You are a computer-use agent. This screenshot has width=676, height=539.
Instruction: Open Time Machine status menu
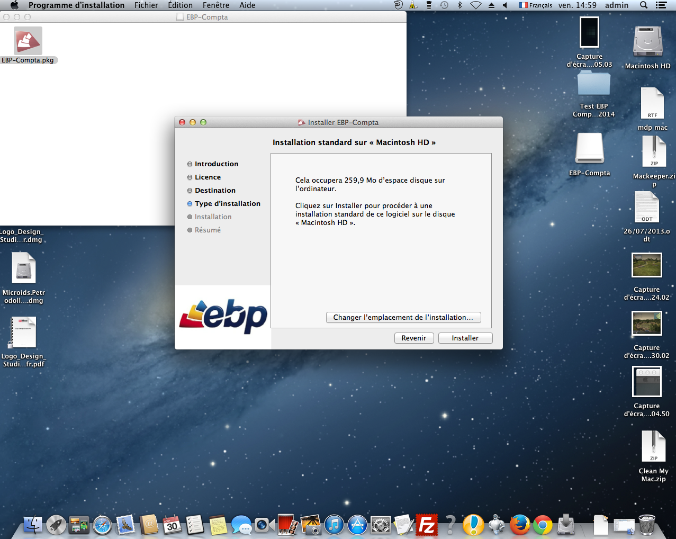click(x=444, y=5)
